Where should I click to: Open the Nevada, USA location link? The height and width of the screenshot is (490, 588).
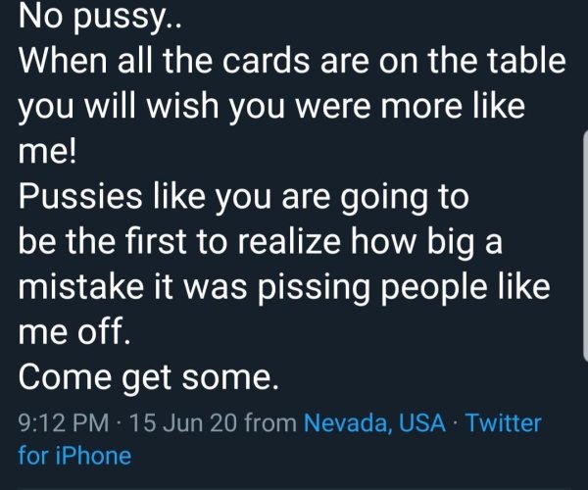[374, 423]
